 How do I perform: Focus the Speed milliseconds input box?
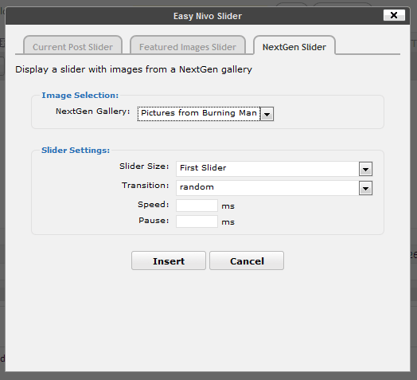[197, 206]
